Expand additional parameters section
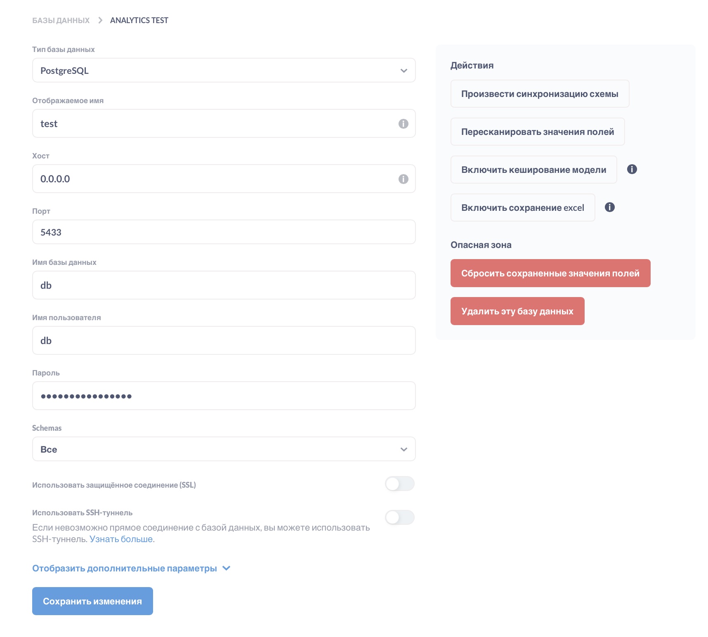The width and height of the screenshot is (708, 637). pos(131,569)
